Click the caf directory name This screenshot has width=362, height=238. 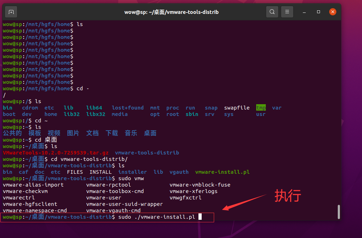(24, 172)
